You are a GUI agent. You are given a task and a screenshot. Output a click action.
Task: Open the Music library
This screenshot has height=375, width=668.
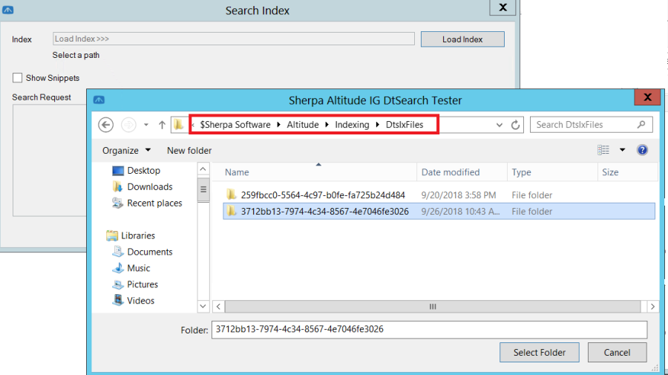tap(138, 268)
